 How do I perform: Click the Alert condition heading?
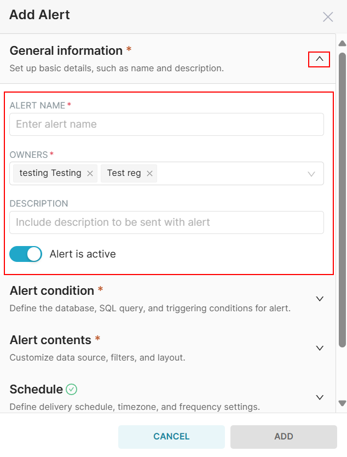pos(52,291)
